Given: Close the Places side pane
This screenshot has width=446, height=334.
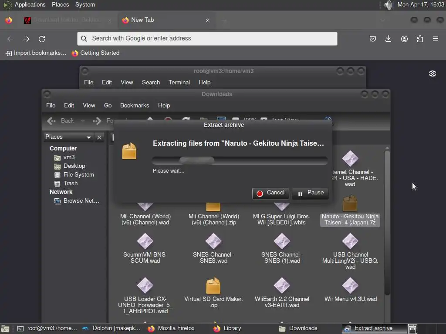Looking at the screenshot, I should click(99, 137).
